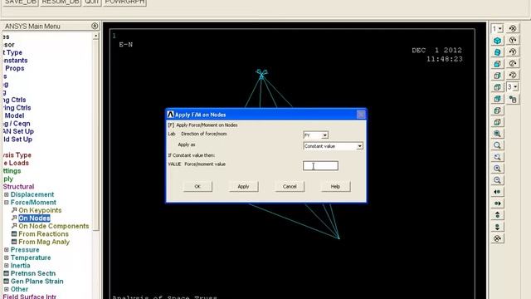531x299 pixels.
Task: Expand the Temperature tree node
Action: point(6,257)
